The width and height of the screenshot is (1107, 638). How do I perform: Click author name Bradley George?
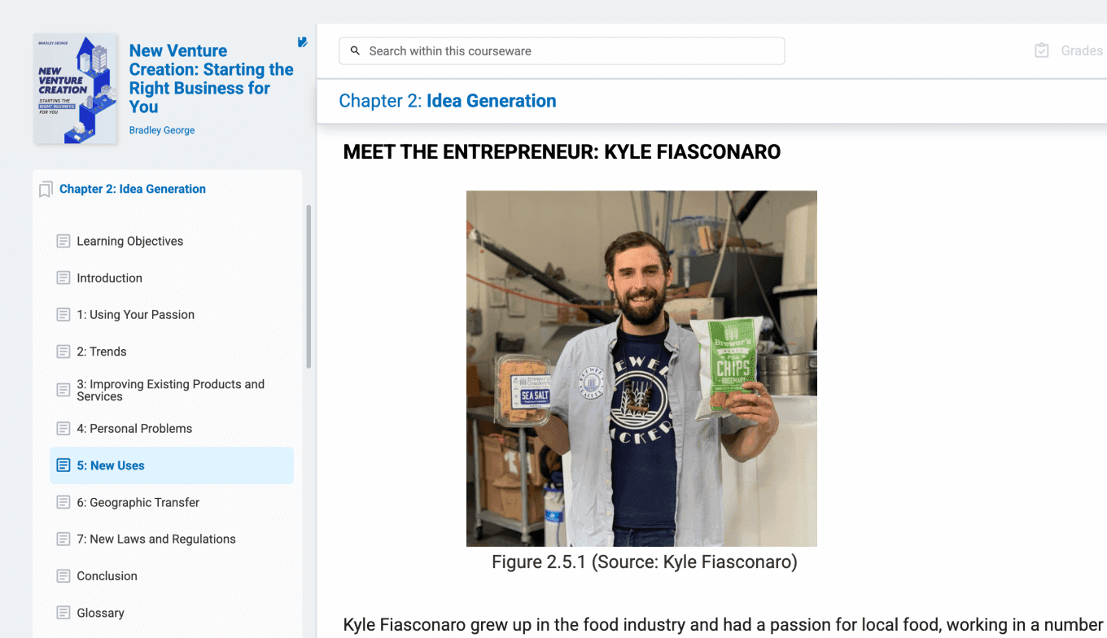[x=162, y=130]
